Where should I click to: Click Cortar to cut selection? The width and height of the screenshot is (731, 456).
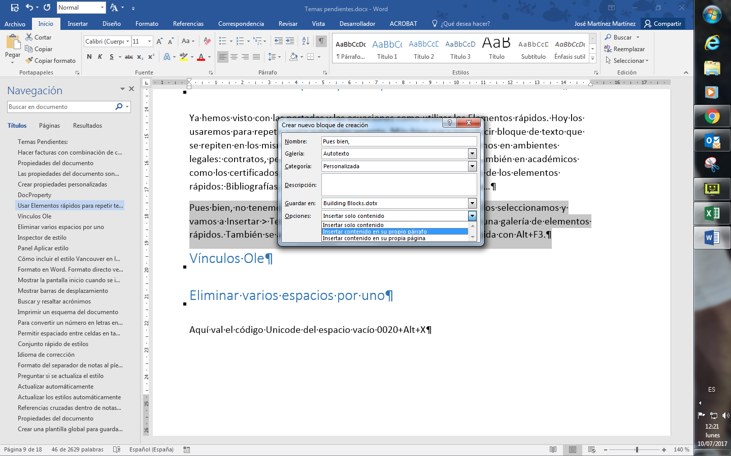(x=38, y=37)
